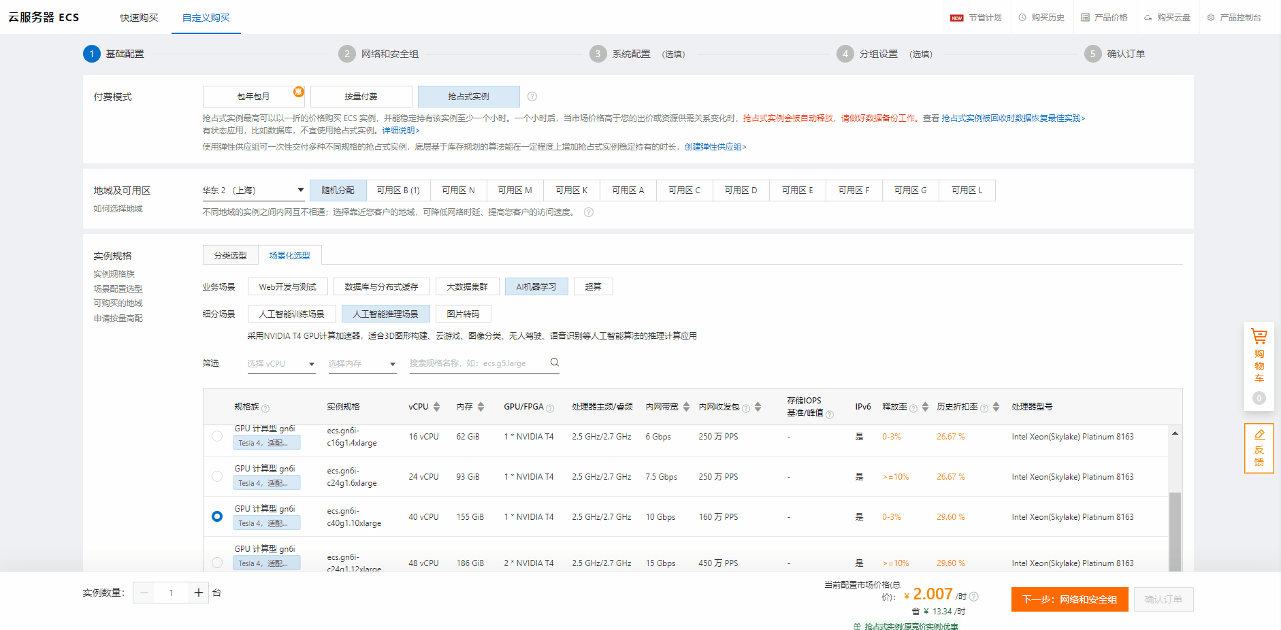Sort table by 内存 column arrows
Screen dimensions: 1281x630
(481, 407)
